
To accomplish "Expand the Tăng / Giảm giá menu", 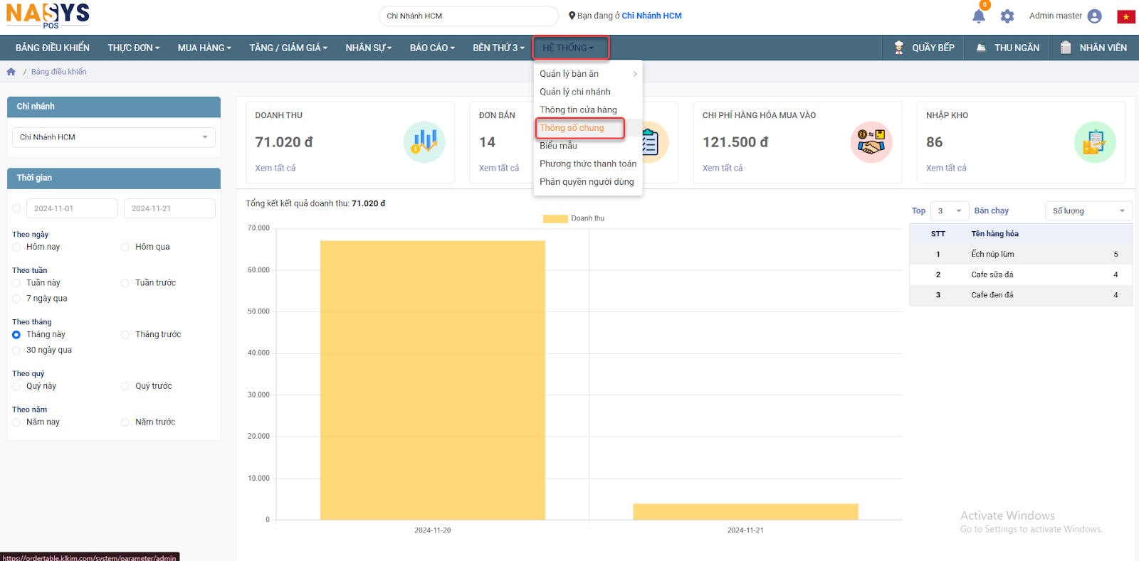I will coord(288,48).
